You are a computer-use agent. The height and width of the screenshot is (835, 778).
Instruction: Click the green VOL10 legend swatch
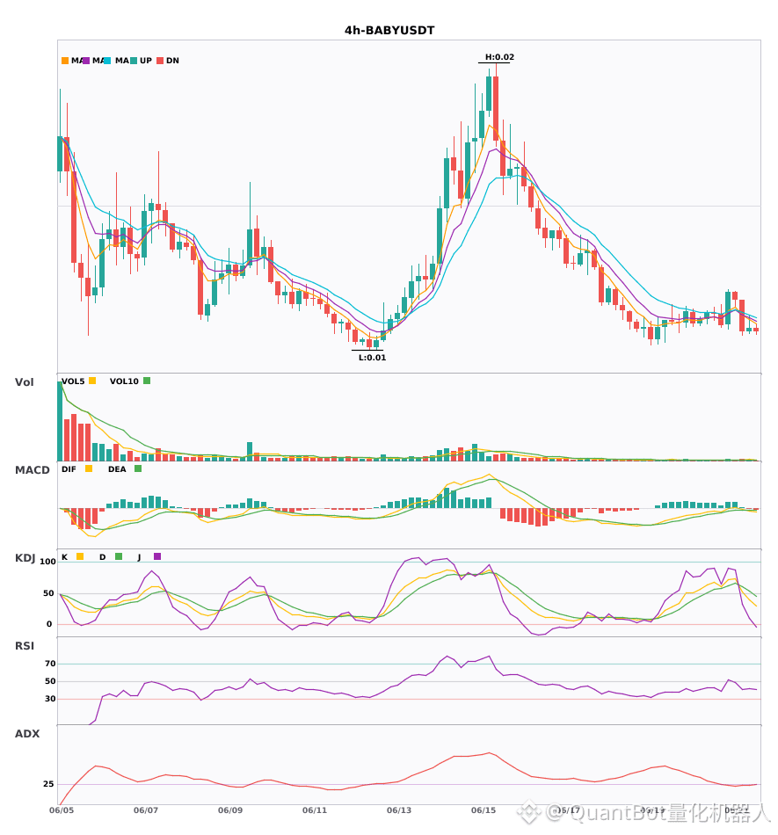pos(147,381)
